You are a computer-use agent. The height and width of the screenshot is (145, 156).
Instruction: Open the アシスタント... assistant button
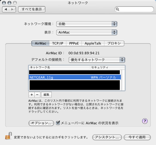point(107,137)
